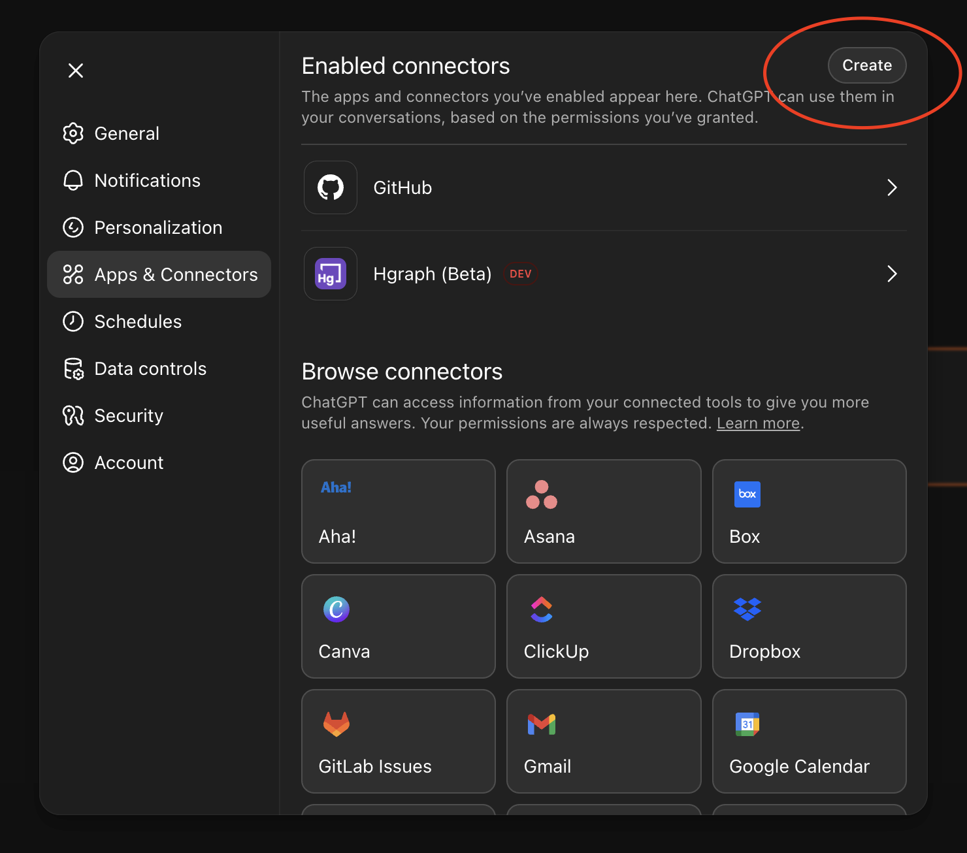The height and width of the screenshot is (853, 967).
Task: Close the settings dialog
Action: click(x=75, y=70)
